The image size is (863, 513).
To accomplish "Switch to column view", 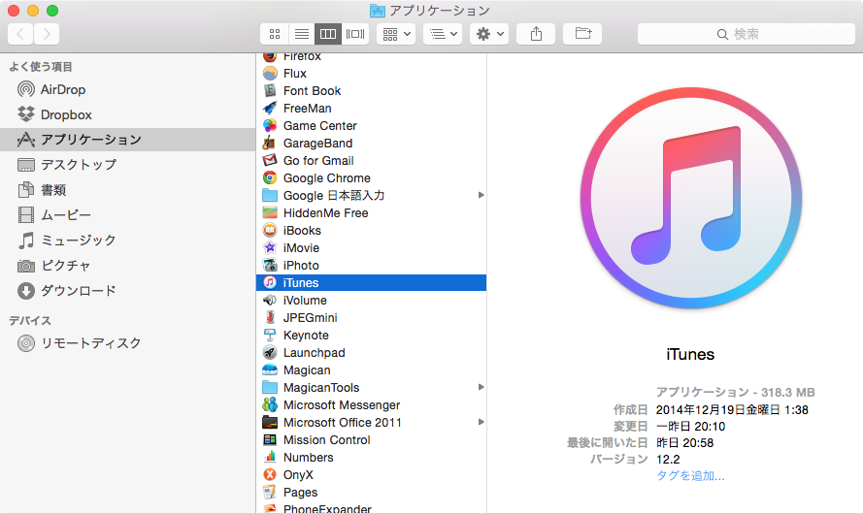I will tap(328, 34).
